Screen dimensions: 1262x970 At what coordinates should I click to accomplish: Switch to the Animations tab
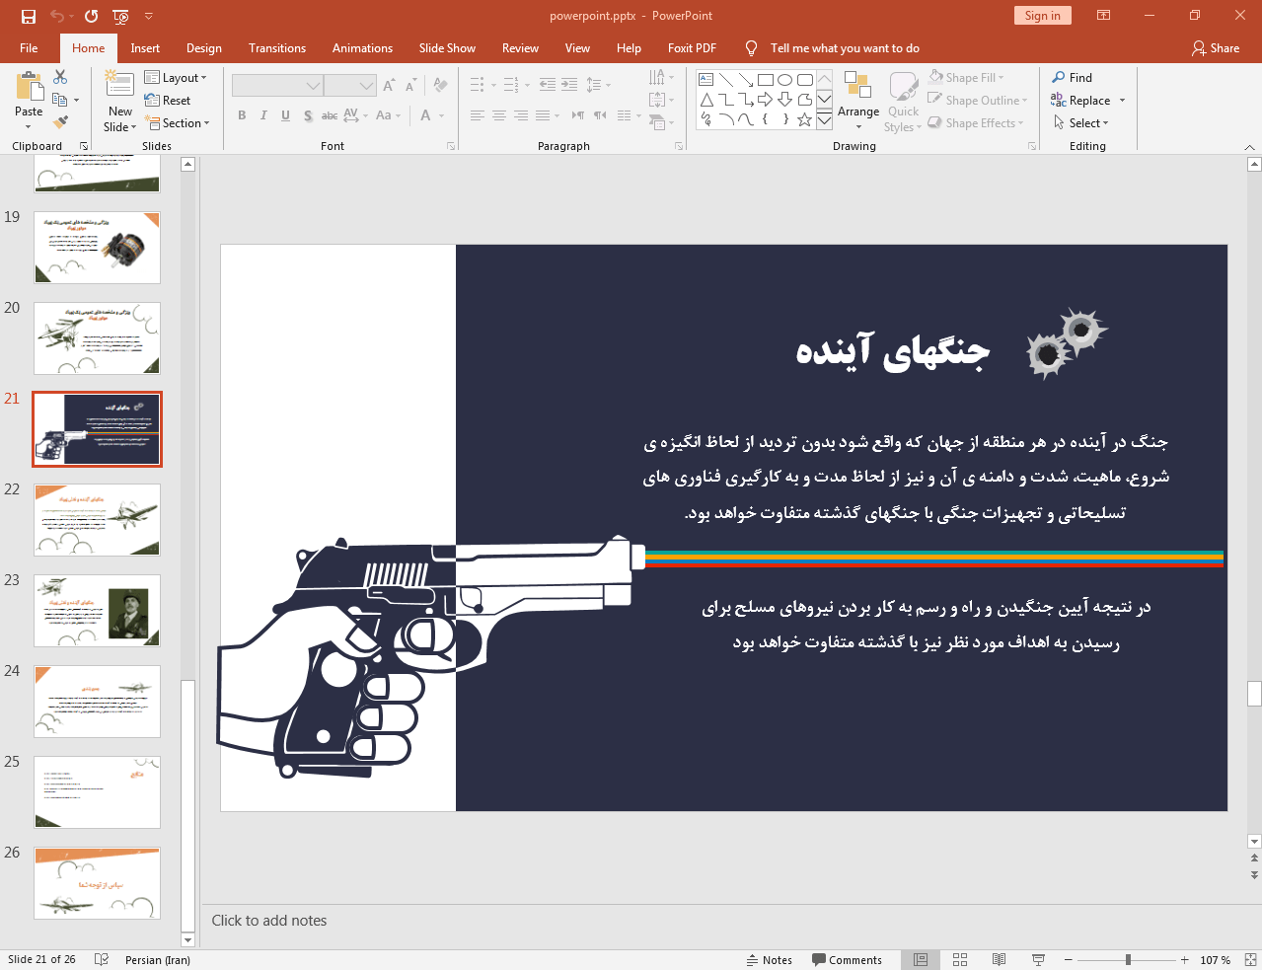[x=362, y=47]
